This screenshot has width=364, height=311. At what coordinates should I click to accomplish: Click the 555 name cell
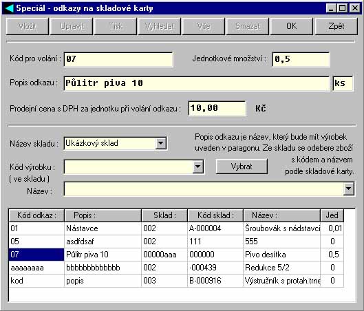(x=282, y=242)
